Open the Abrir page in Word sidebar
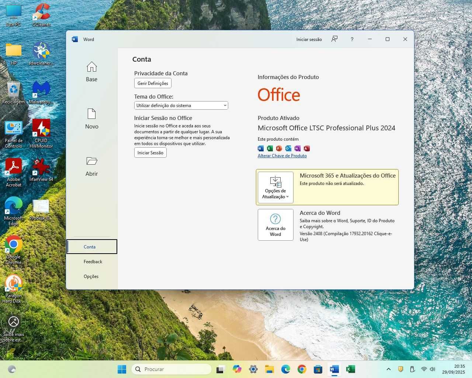The width and height of the screenshot is (472, 378). point(91,166)
